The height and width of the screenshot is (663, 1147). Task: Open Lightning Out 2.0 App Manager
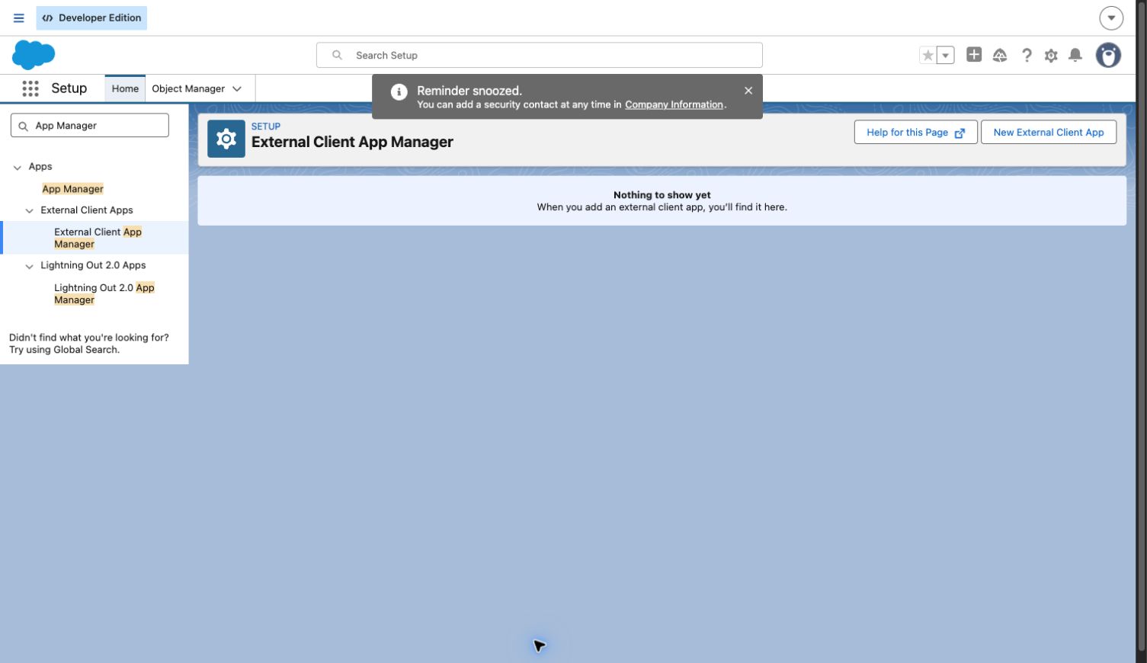click(x=104, y=293)
